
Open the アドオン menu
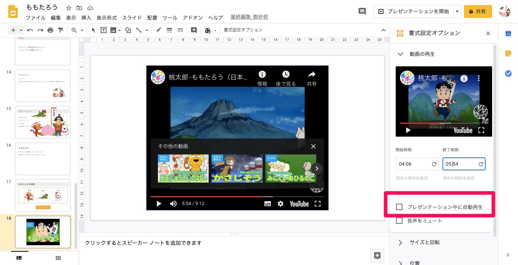[x=193, y=18]
